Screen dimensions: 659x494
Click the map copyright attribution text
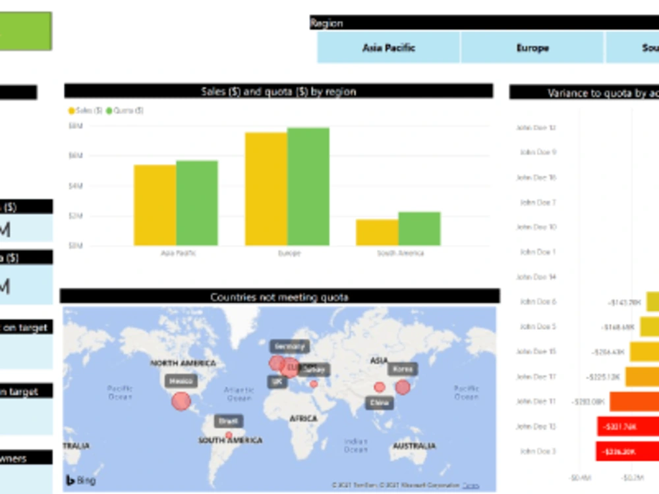click(395, 485)
